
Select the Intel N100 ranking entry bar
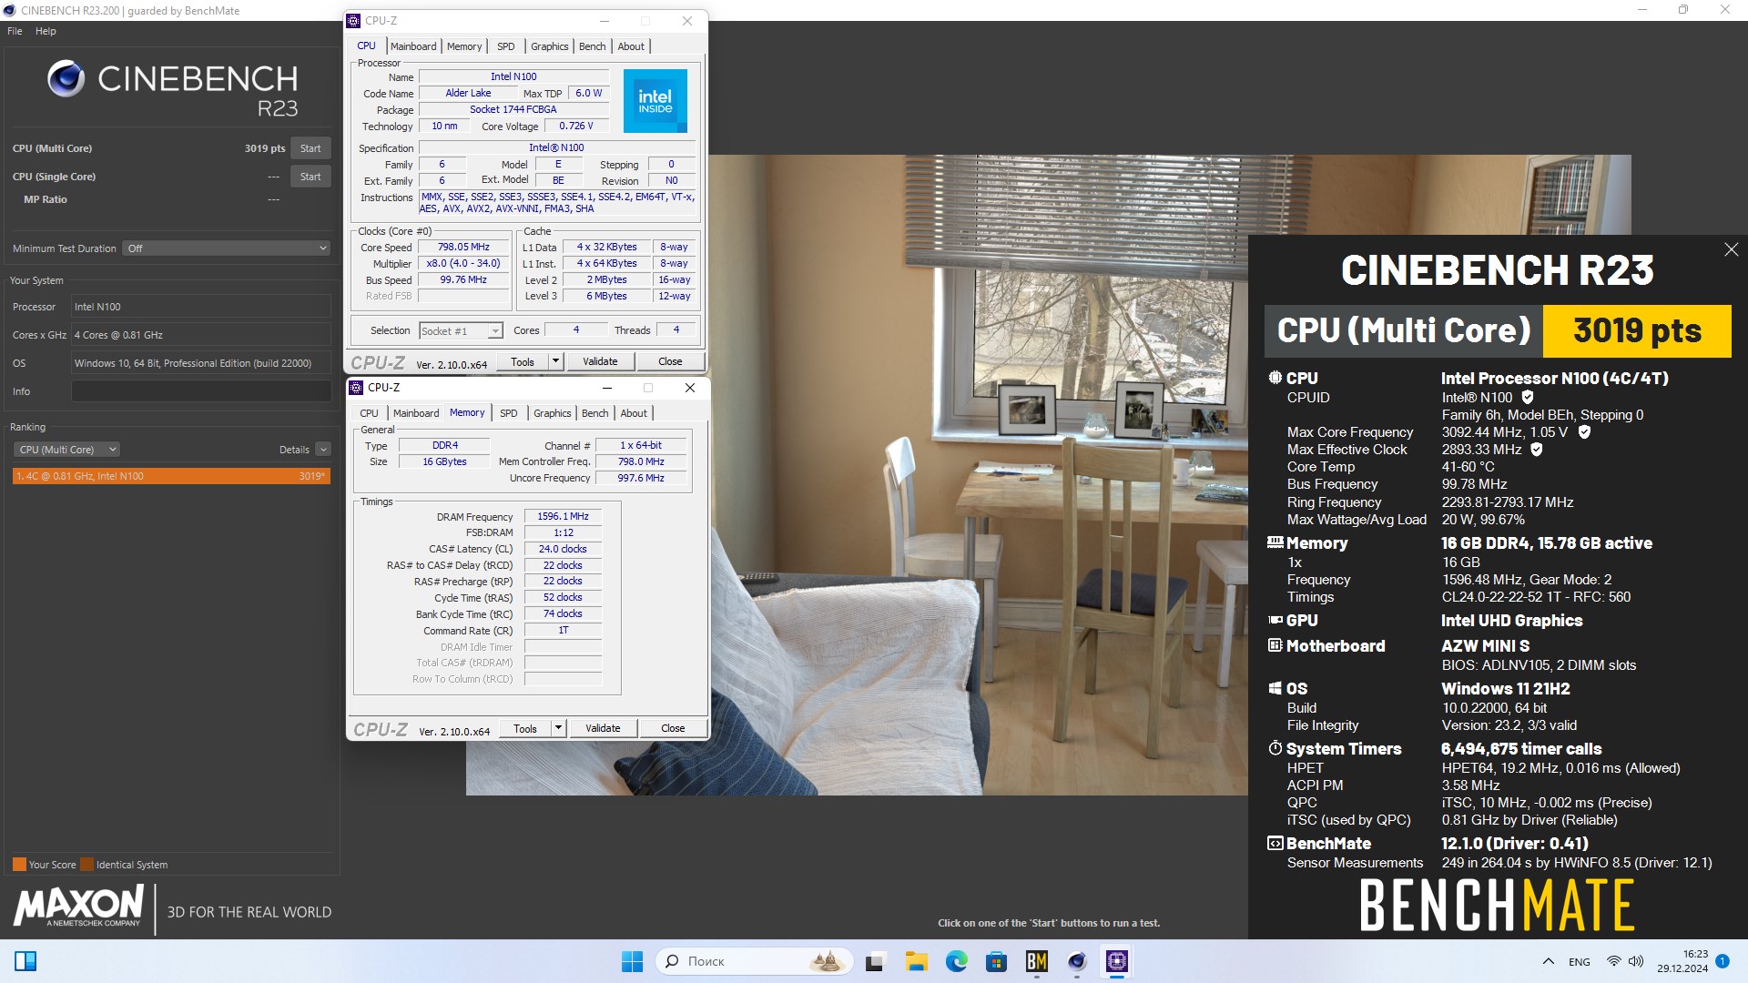tap(172, 476)
